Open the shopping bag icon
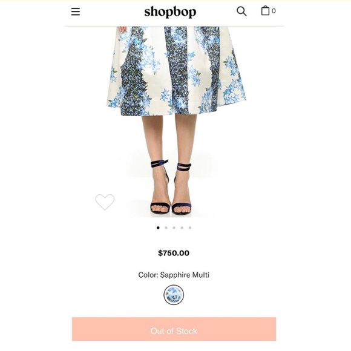Image resolution: width=351 pixels, height=351 pixels. click(x=265, y=10)
